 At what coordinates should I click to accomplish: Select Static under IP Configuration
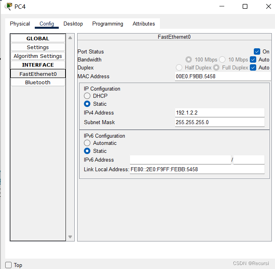(87, 104)
